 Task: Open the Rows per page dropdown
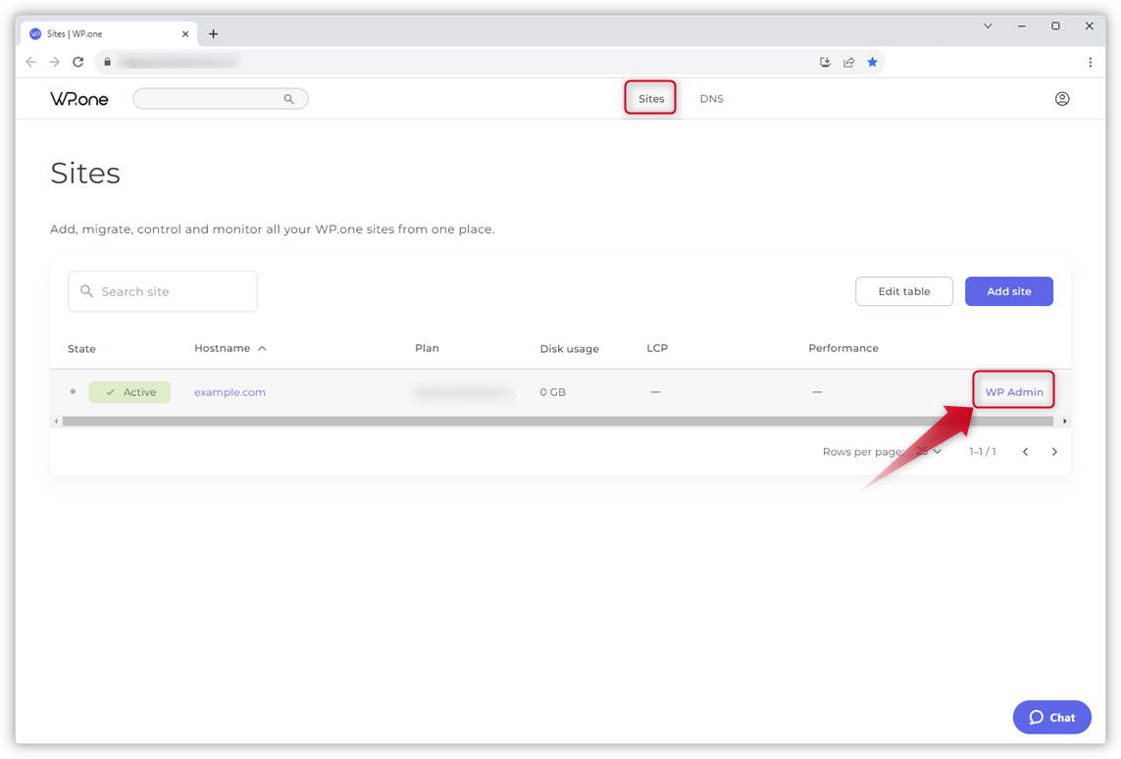click(x=928, y=451)
